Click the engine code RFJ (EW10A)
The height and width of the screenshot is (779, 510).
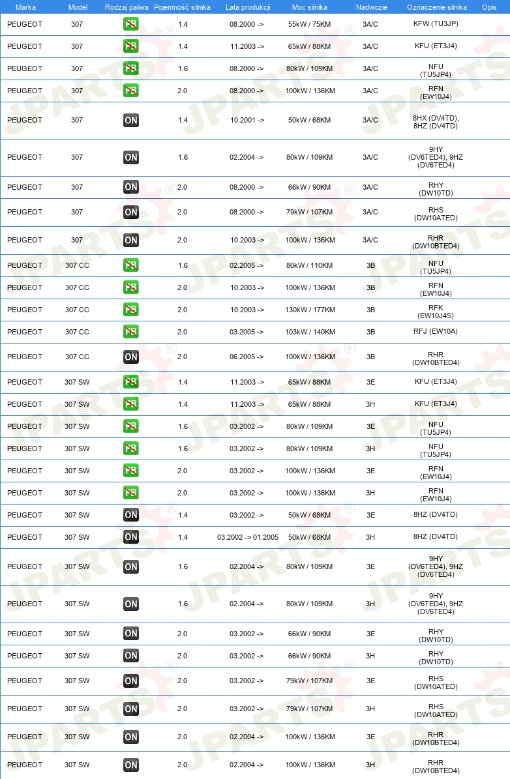pos(436,331)
